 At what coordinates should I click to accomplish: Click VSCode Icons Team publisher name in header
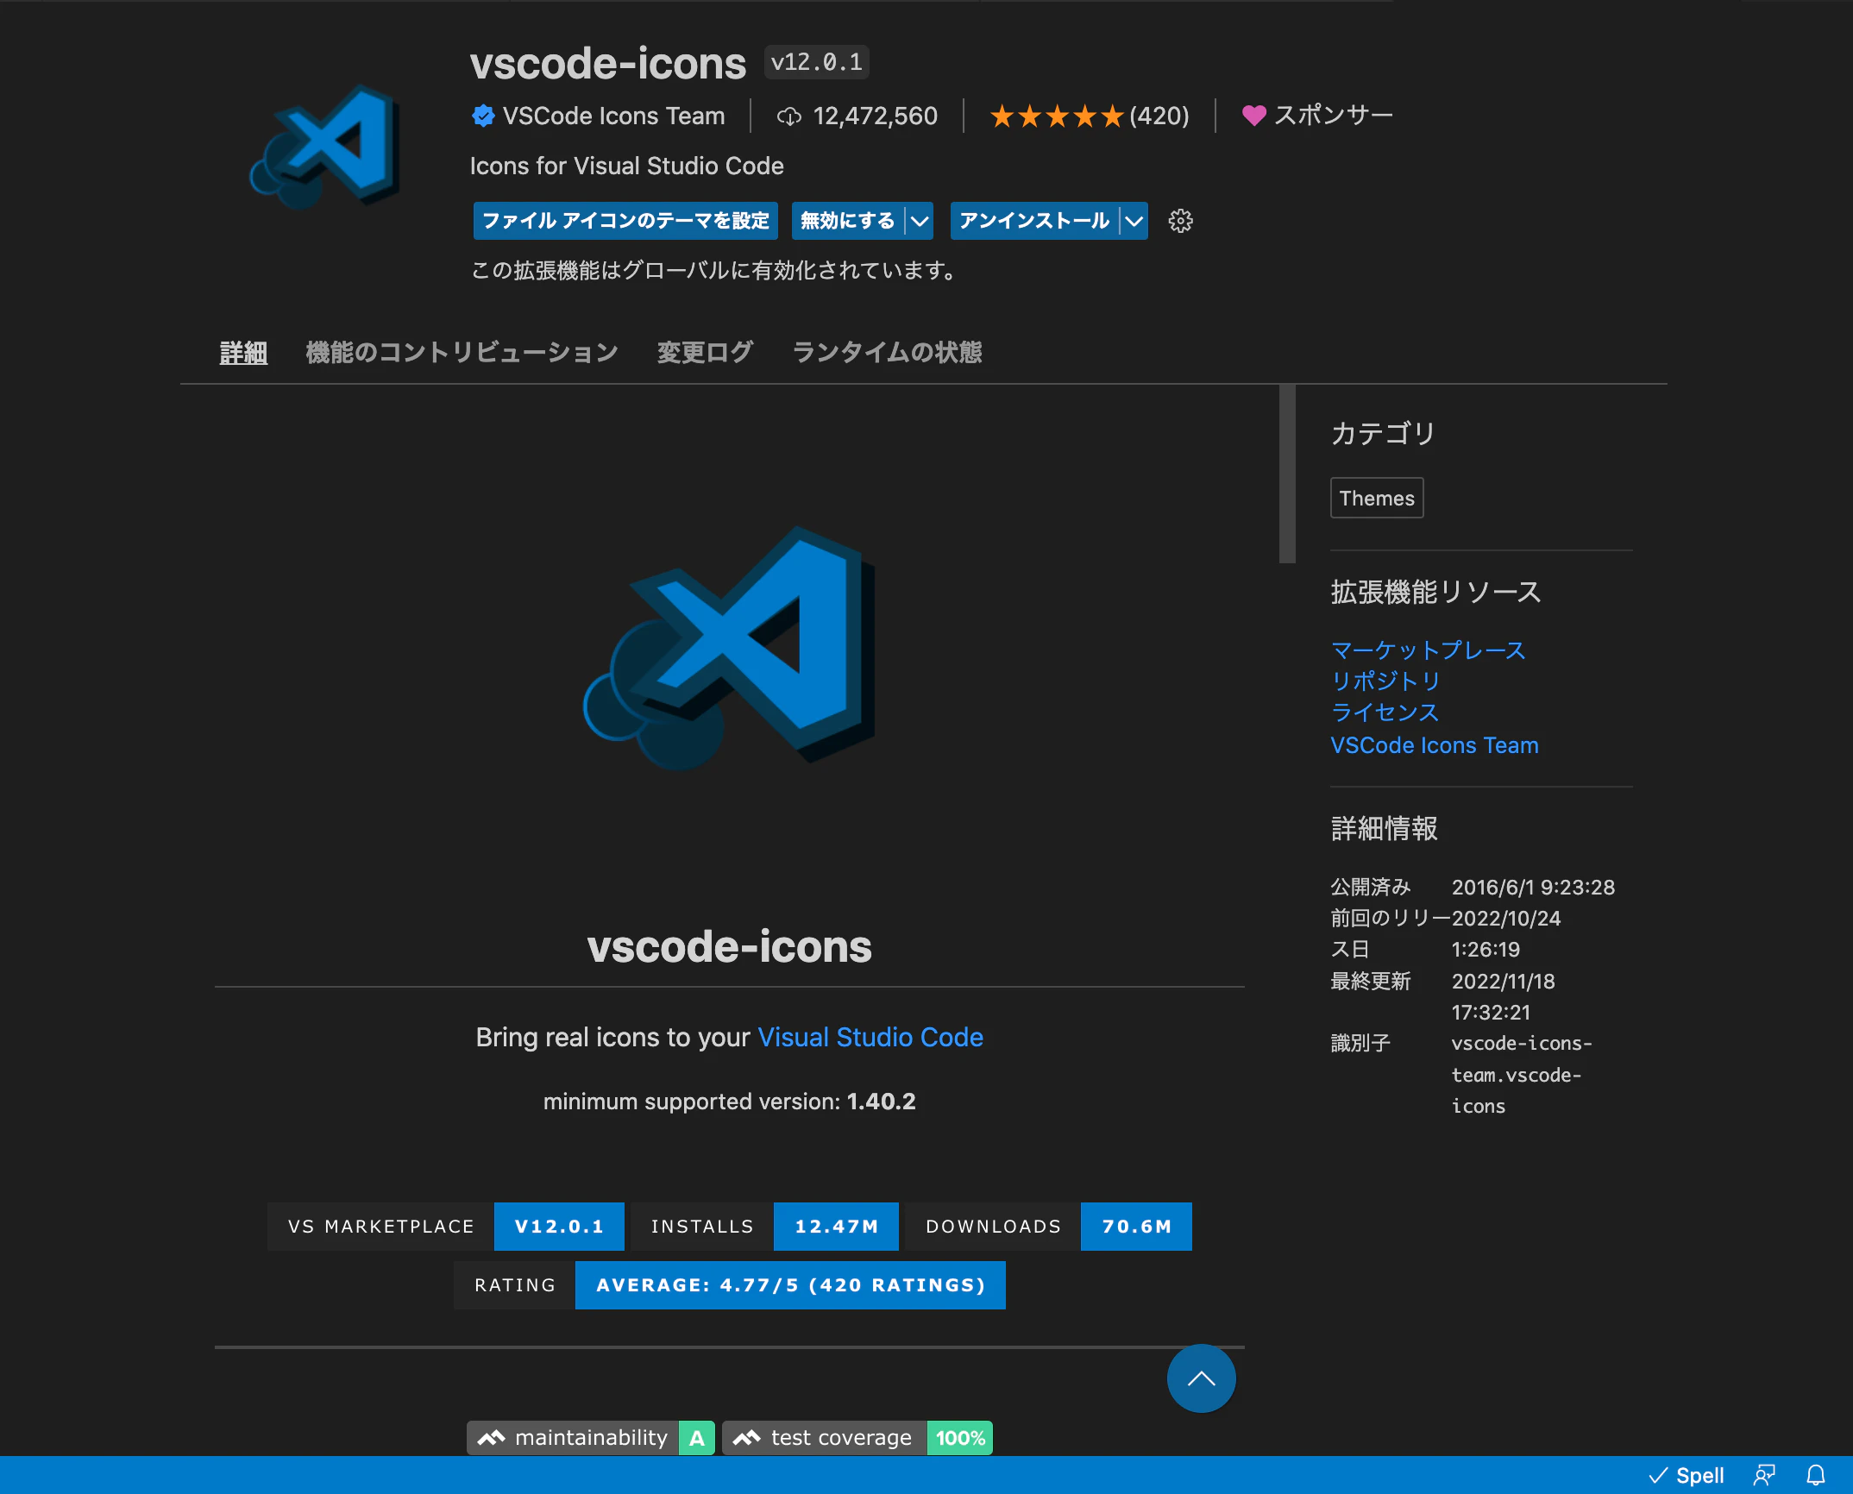613,116
